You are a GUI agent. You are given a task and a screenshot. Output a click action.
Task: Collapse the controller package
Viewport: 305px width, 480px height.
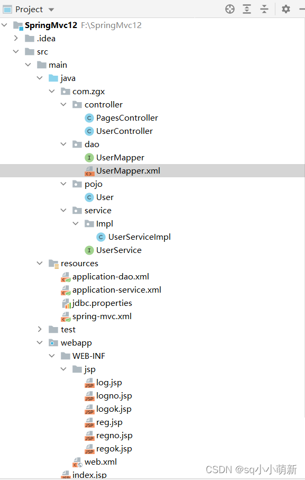(63, 105)
